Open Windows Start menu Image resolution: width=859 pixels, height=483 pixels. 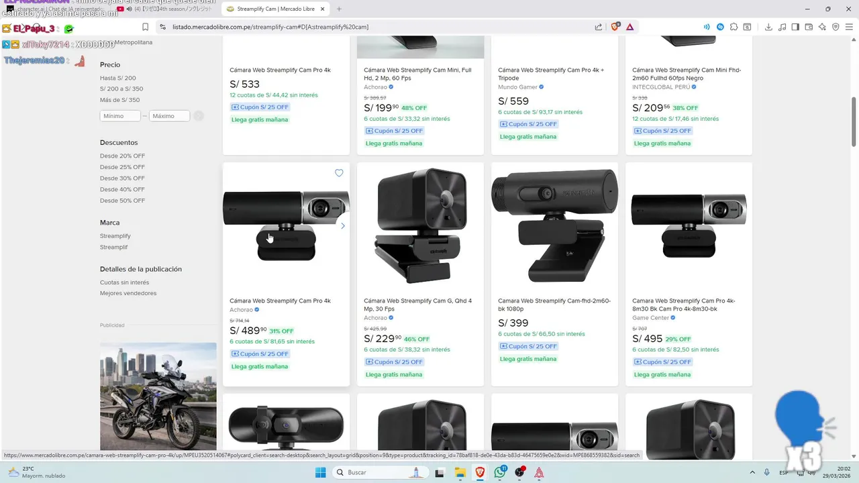pos(321,472)
